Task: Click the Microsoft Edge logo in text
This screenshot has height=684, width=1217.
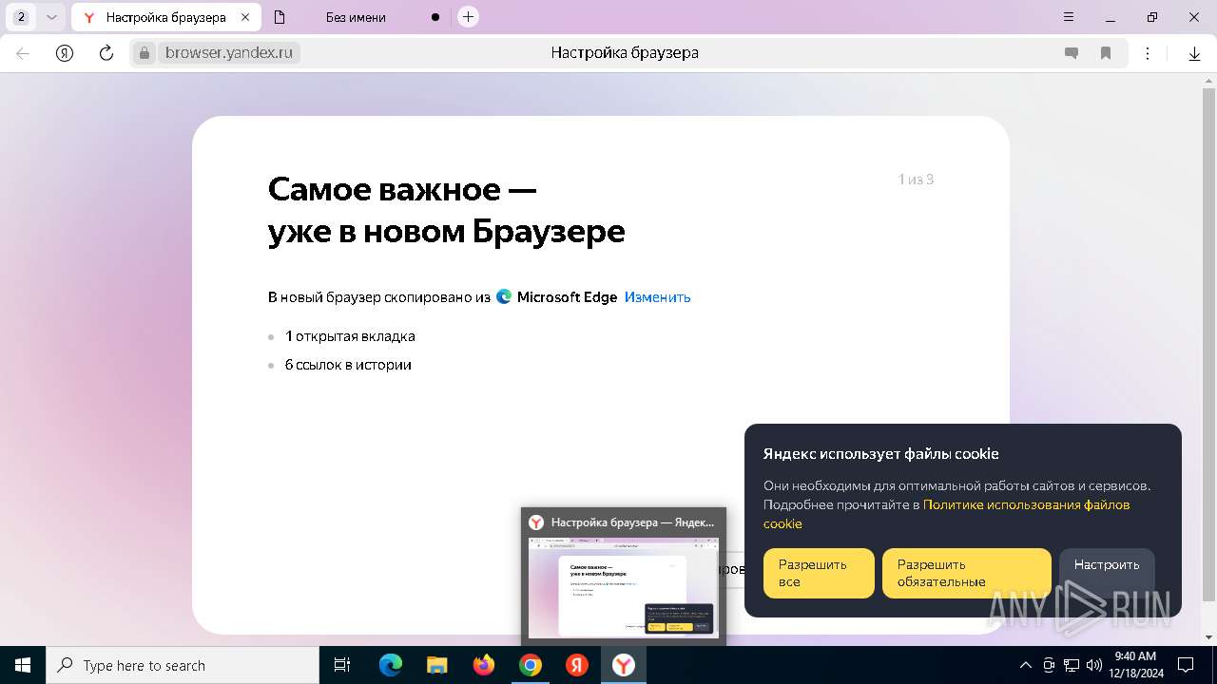Action: tap(504, 297)
